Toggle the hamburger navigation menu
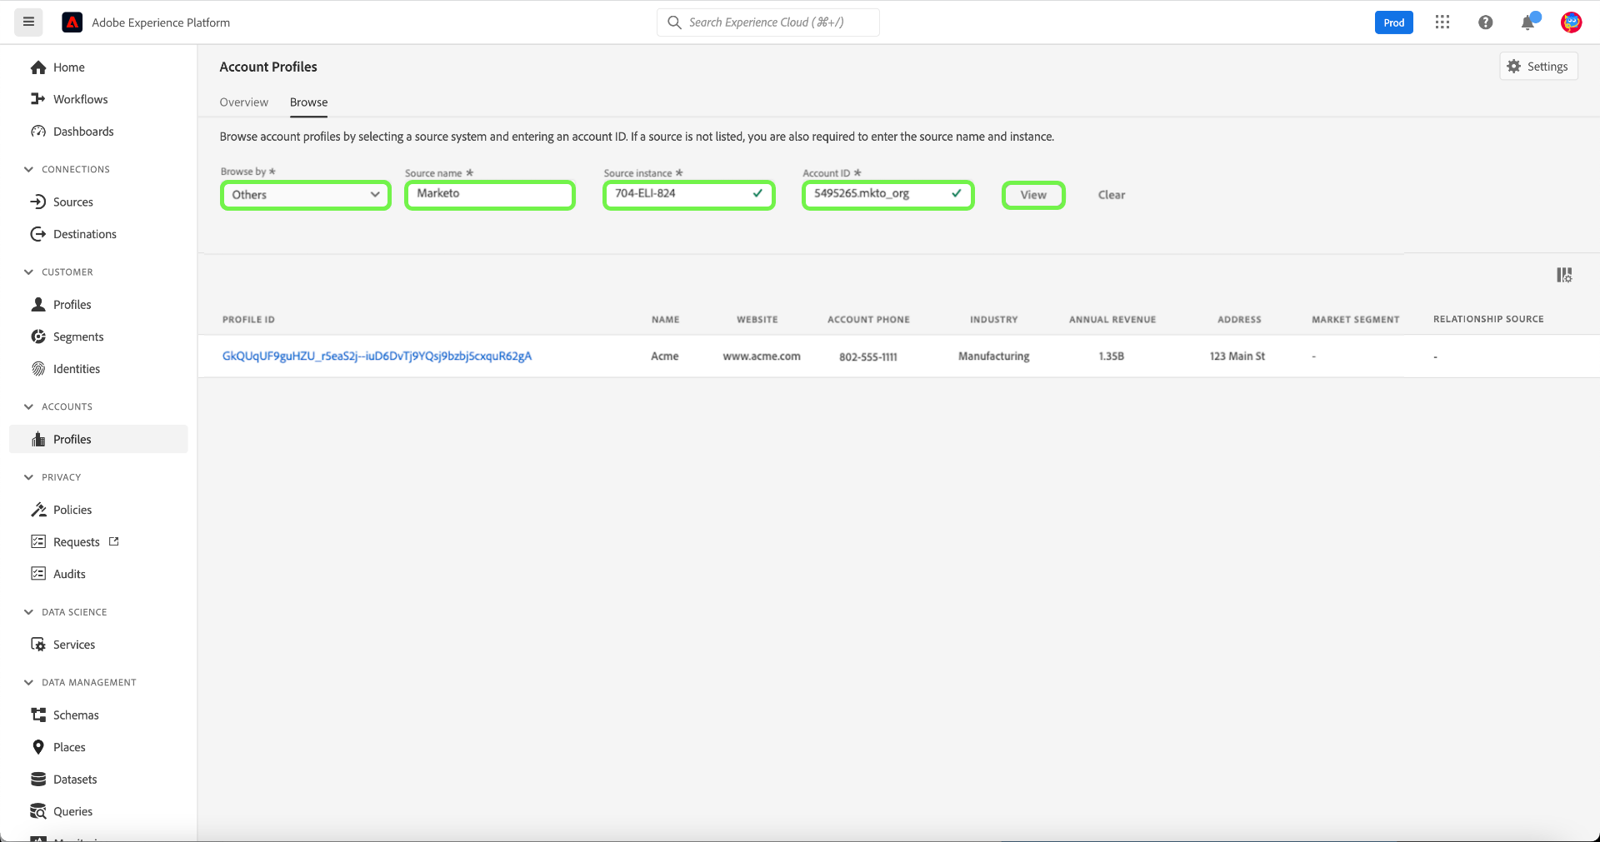The image size is (1600, 842). [x=28, y=22]
